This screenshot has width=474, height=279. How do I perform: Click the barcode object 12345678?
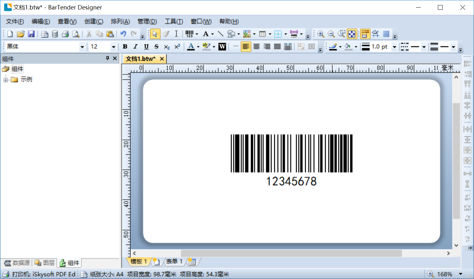(x=291, y=161)
